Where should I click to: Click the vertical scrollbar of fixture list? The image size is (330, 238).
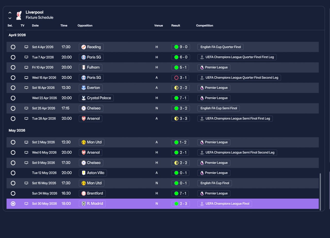pos(320,192)
